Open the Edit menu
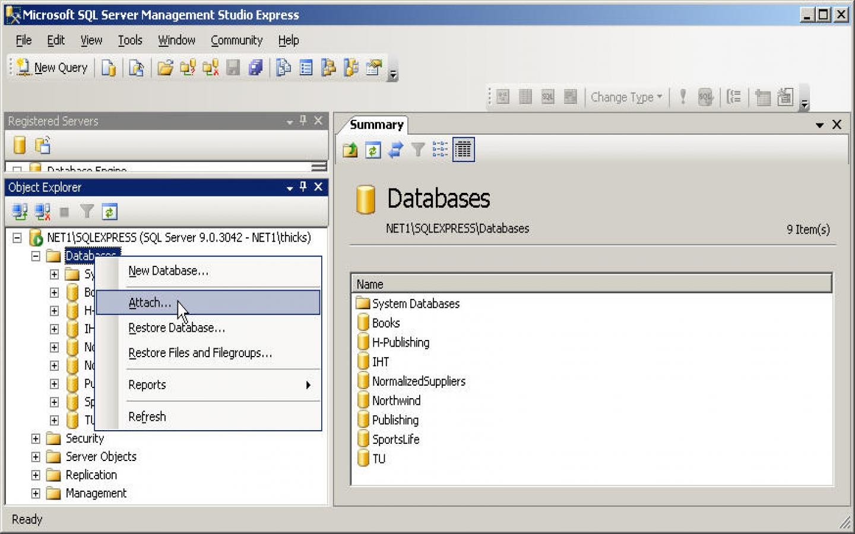Screen dimensions: 855x534 click(56, 40)
